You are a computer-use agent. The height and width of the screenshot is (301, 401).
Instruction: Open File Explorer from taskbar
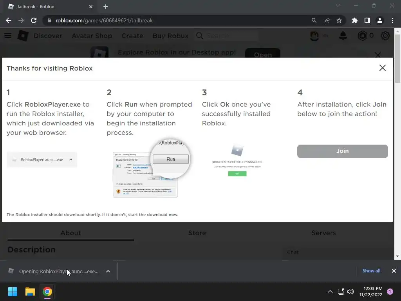point(30,292)
